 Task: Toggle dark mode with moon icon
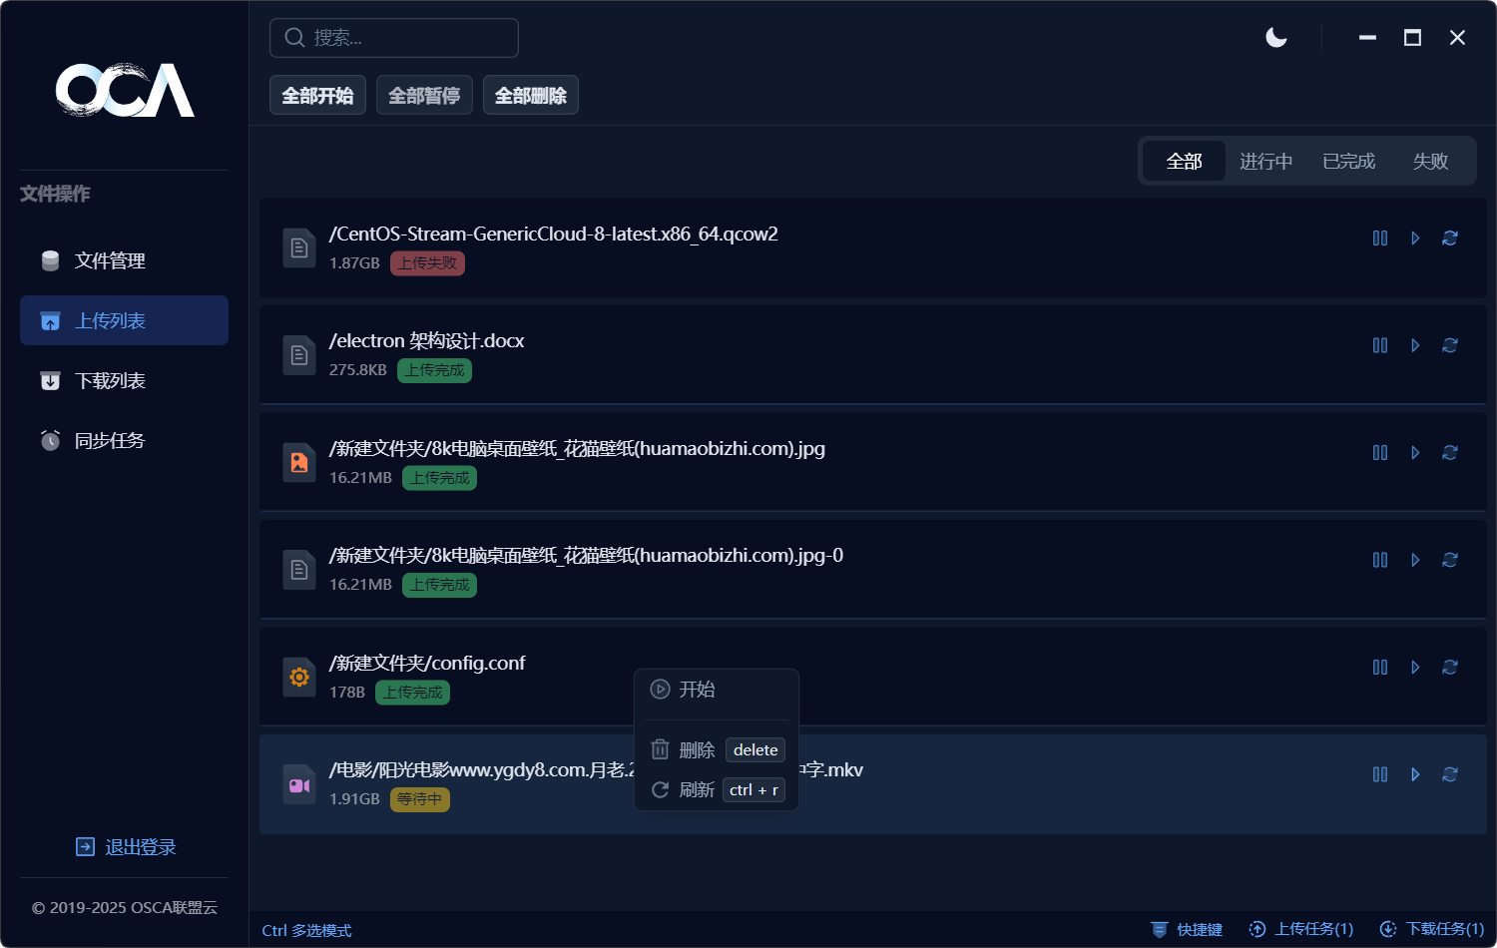click(x=1276, y=38)
